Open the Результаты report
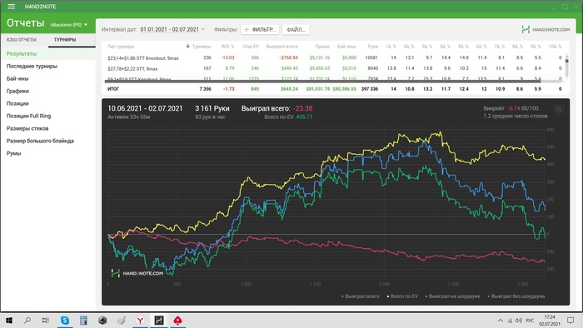Screen dimensions: 583x328 coord(22,53)
